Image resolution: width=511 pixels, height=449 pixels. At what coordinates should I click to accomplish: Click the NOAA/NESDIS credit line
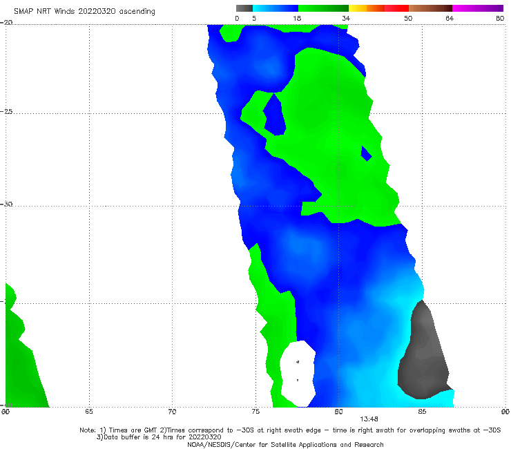(x=285, y=444)
